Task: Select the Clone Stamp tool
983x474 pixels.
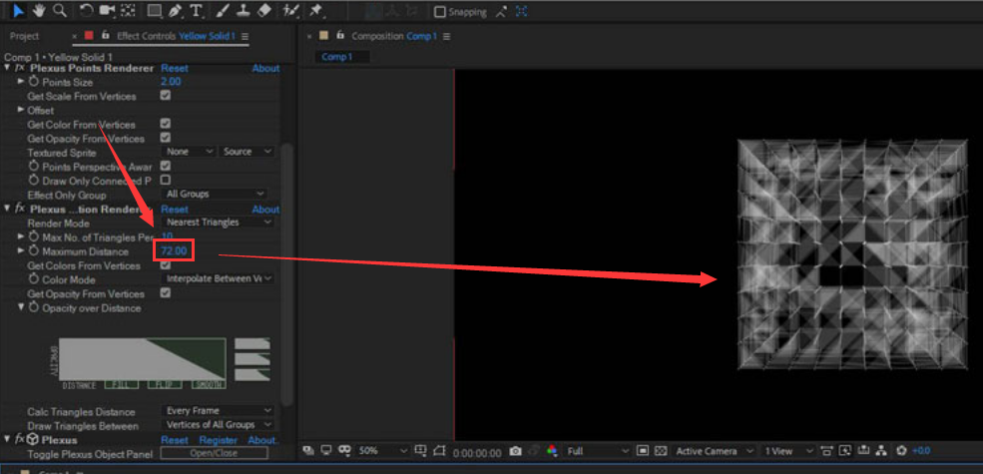Action: pyautogui.click(x=243, y=11)
